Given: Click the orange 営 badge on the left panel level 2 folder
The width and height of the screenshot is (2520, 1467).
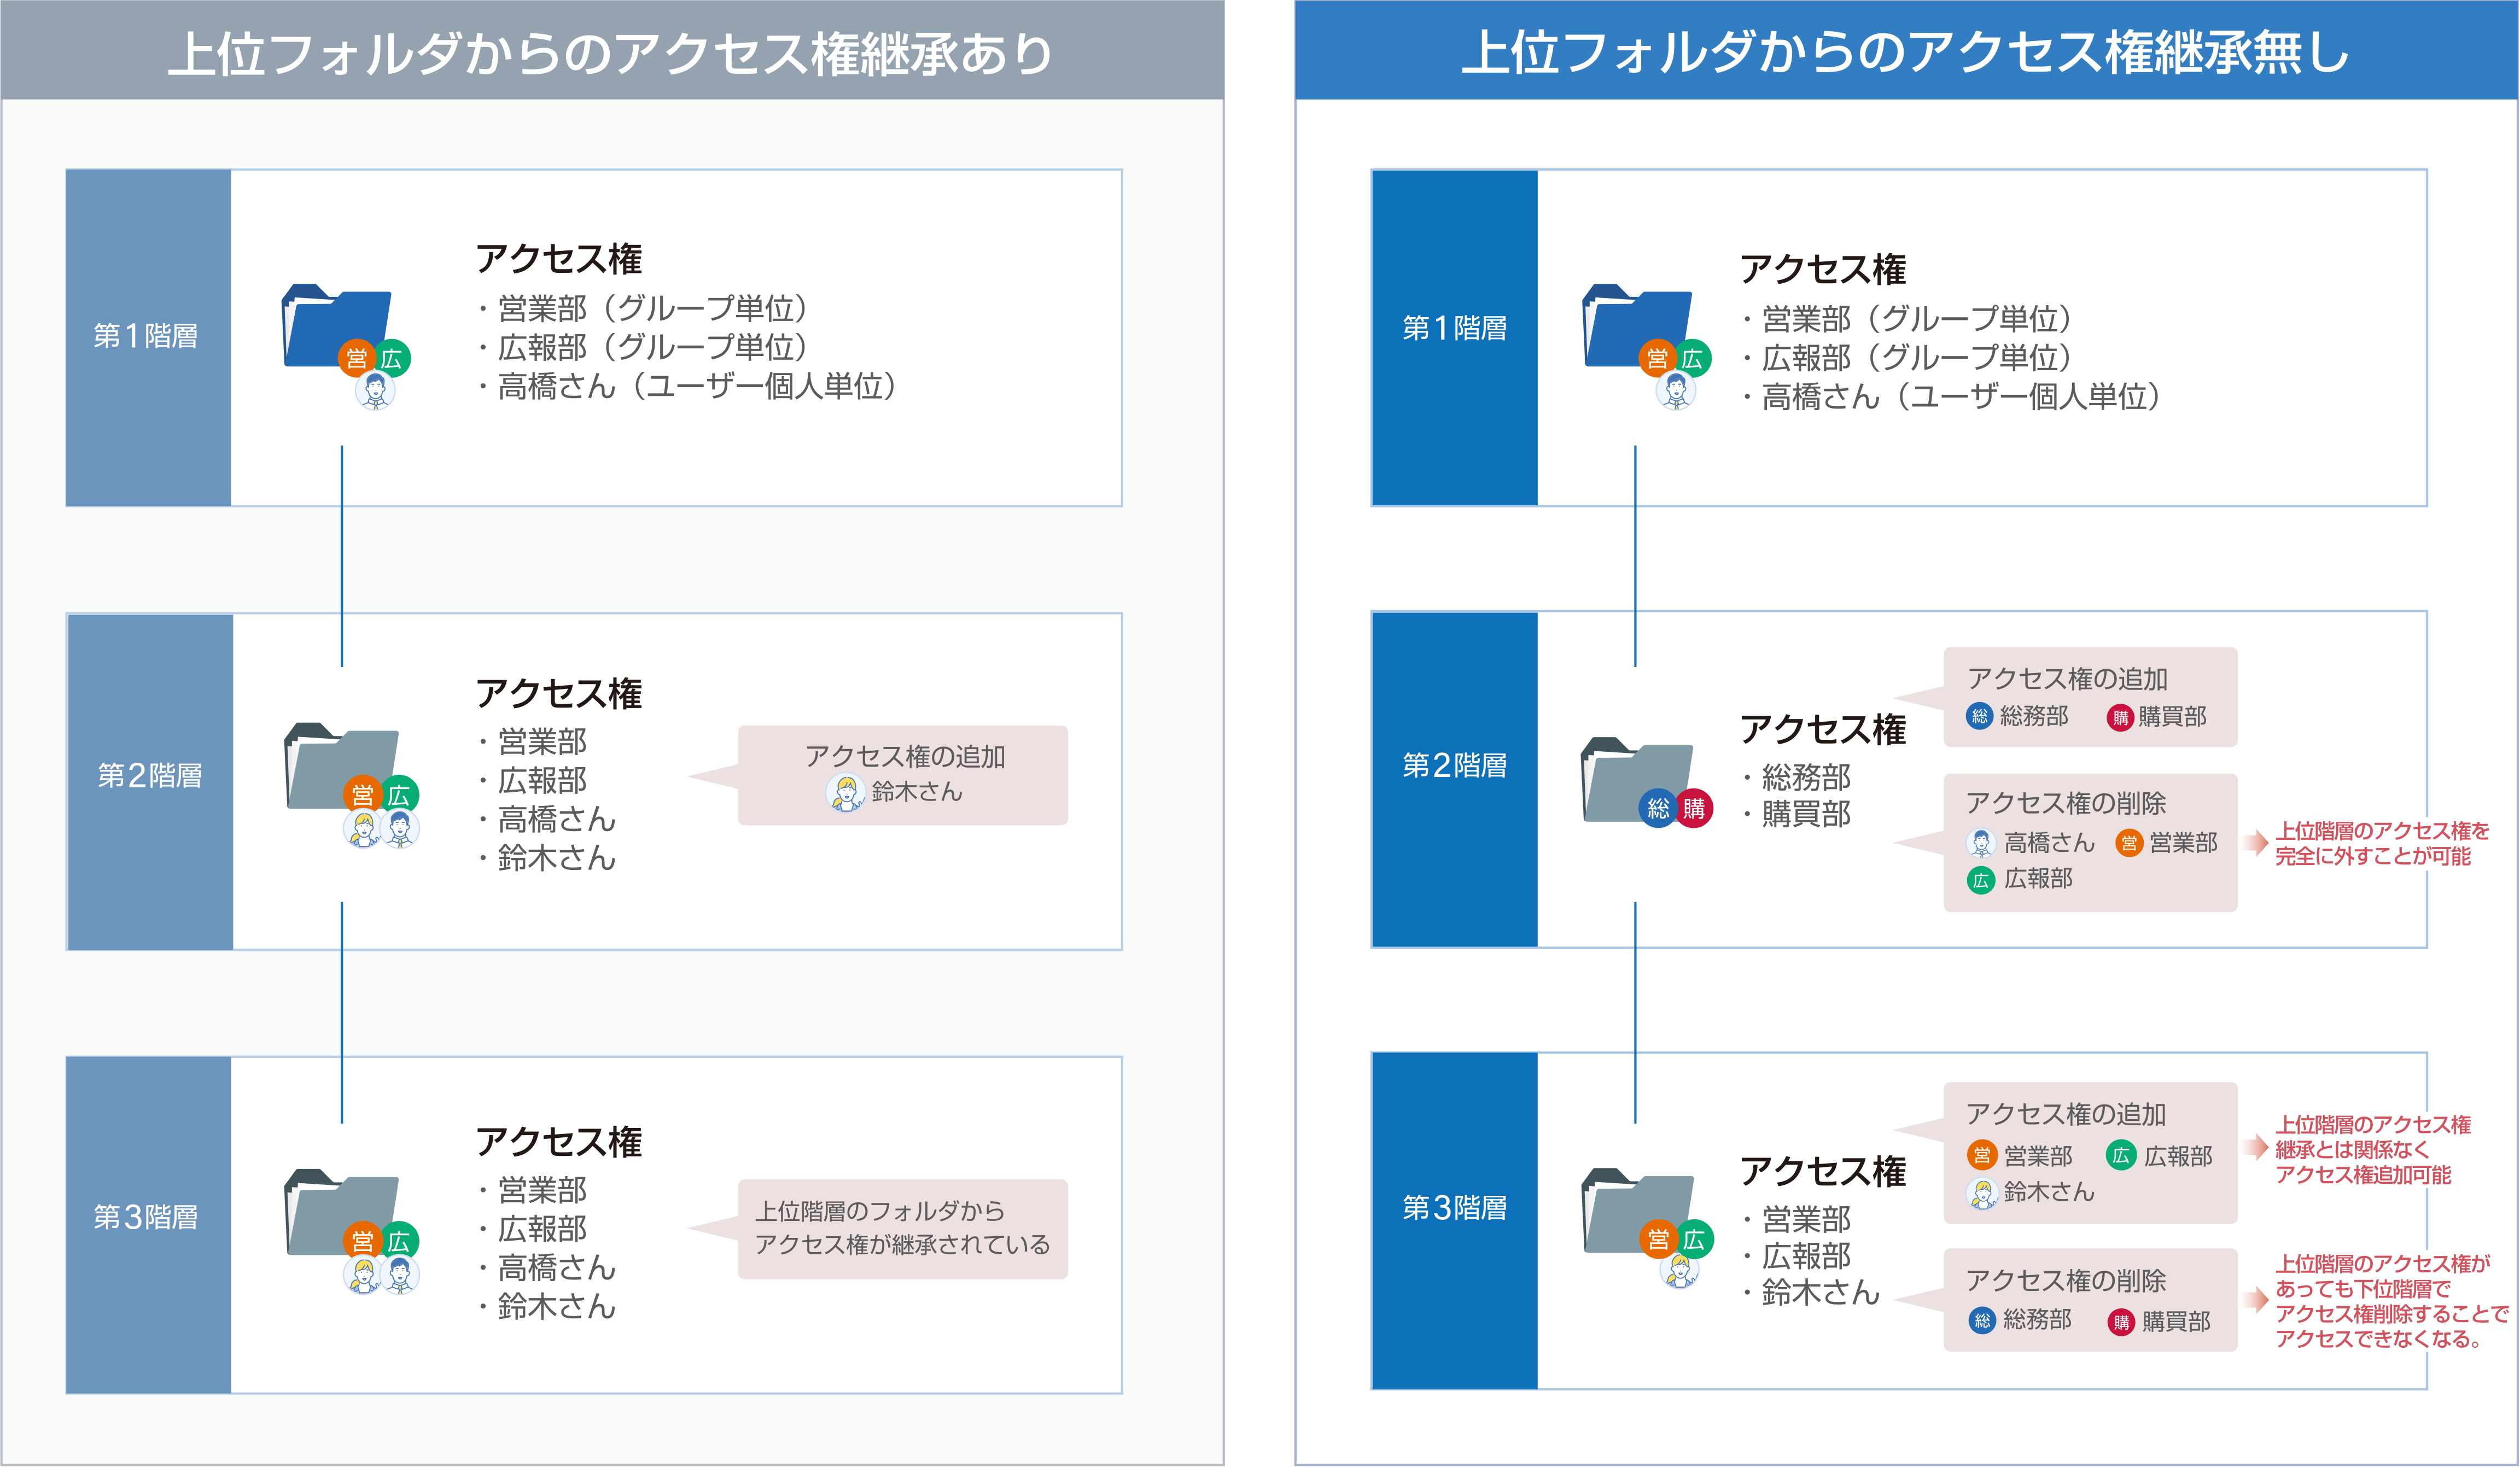Looking at the screenshot, I should coord(362,795).
